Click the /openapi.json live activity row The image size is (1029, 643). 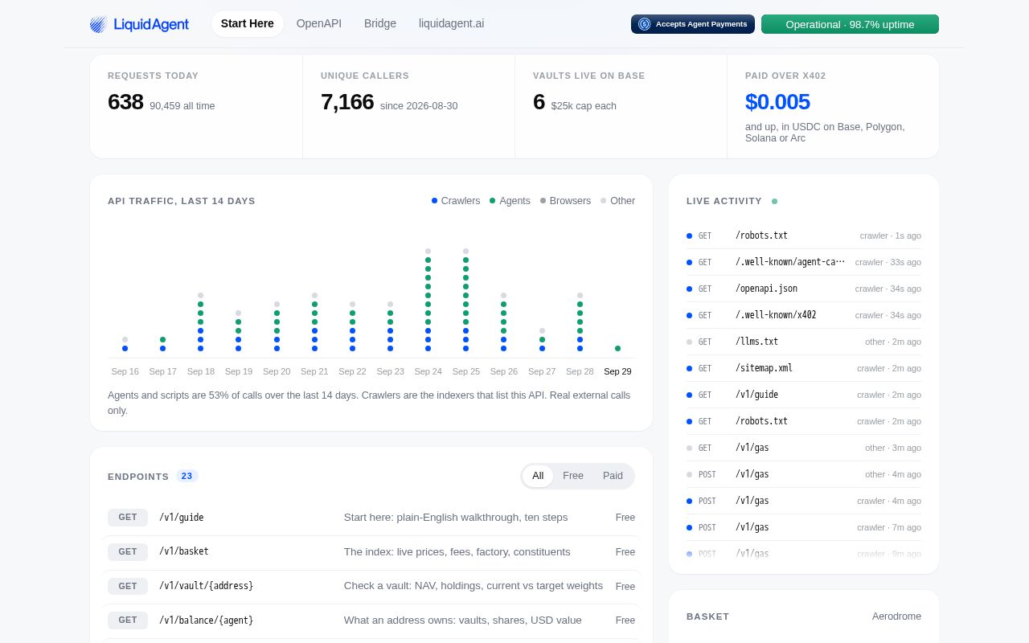[804, 289]
